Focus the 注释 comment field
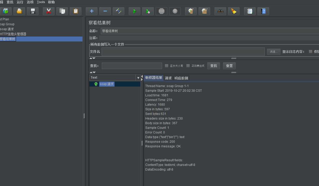This screenshot has height=186, width=319. (209, 38)
